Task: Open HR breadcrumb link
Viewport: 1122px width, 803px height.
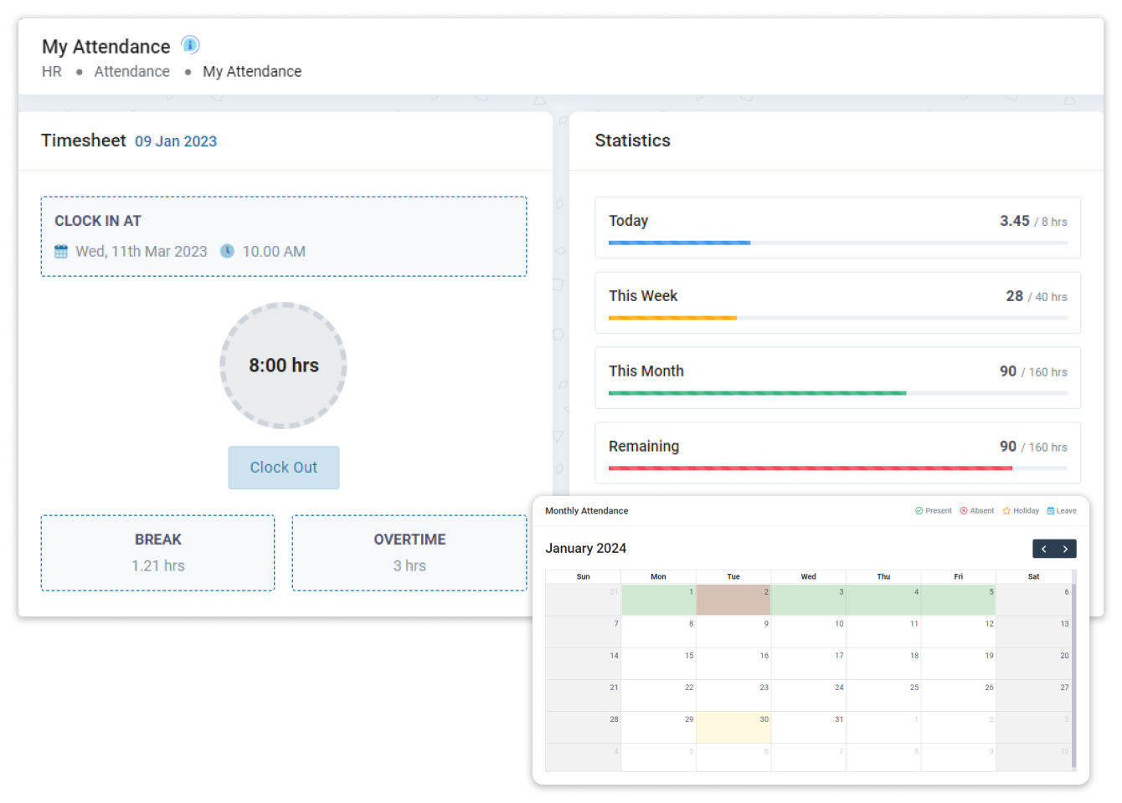Action: [52, 72]
